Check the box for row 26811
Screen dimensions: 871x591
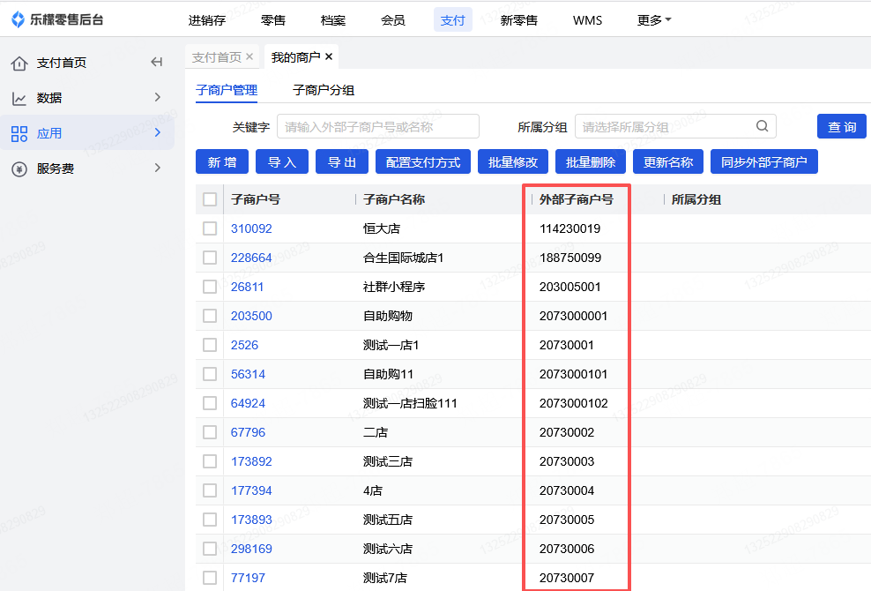pyautogui.click(x=210, y=287)
